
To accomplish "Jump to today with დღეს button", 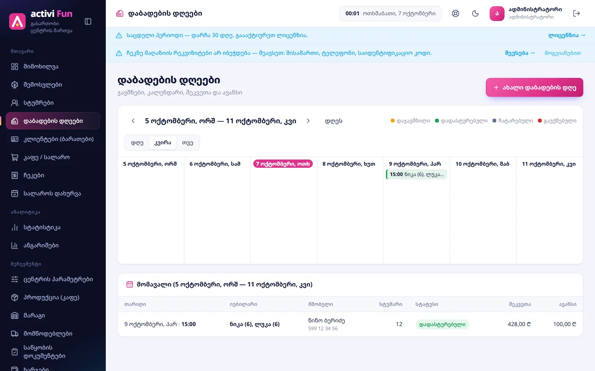I will pyautogui.click(x=333, y=121).
